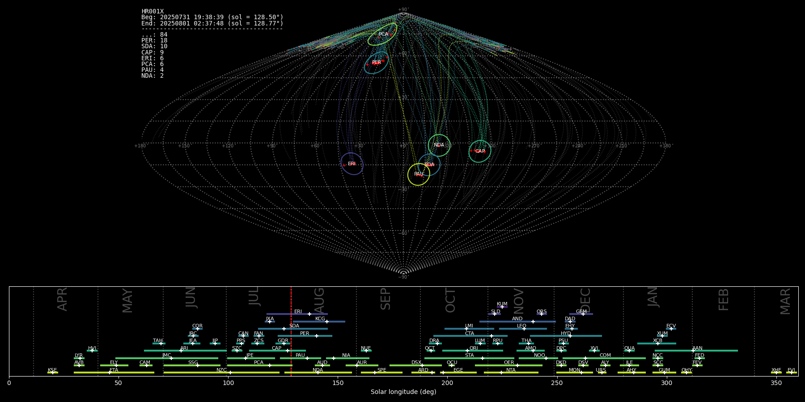Screen dimensions: 805x402
Task: Click the STA shower bar in timeline
Action: (x=469, y=358)
